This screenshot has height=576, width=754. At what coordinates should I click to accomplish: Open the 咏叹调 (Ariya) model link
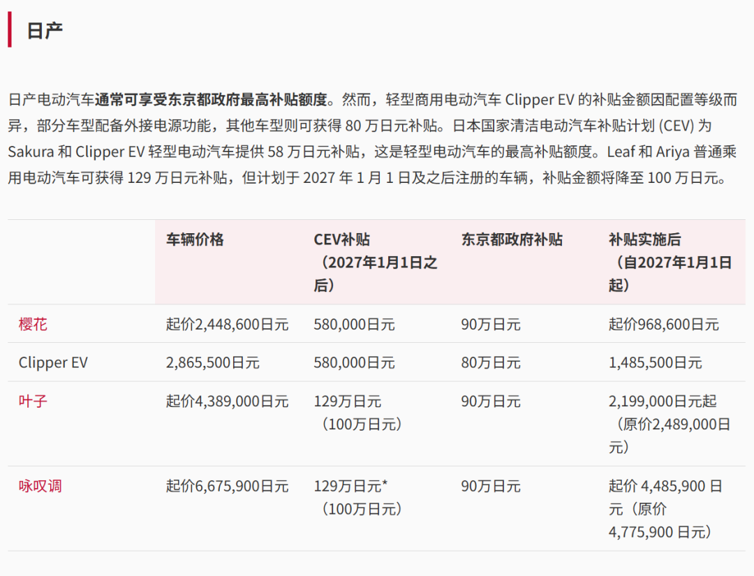tap(40, 486)
